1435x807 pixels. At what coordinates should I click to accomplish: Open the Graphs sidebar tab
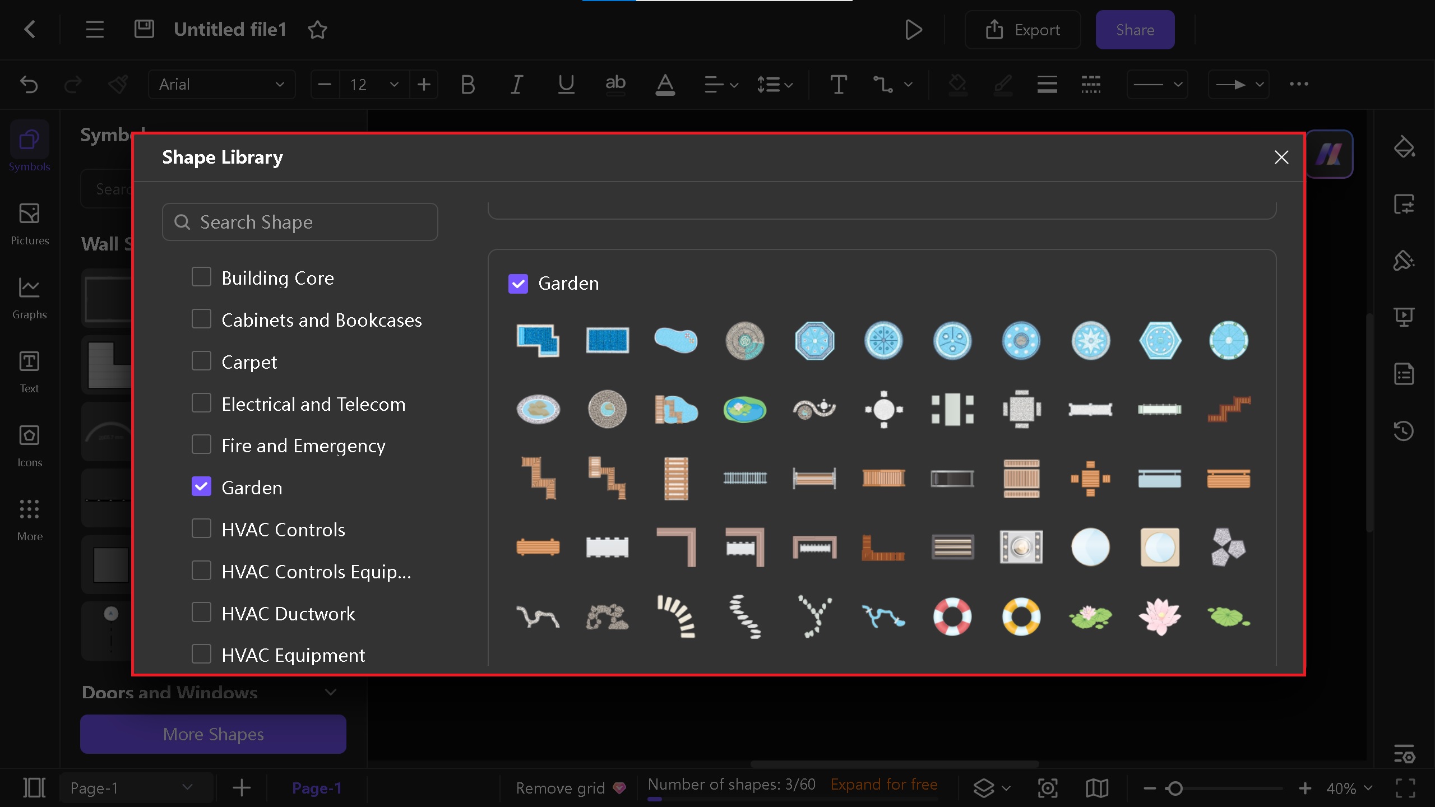point(30,298)
